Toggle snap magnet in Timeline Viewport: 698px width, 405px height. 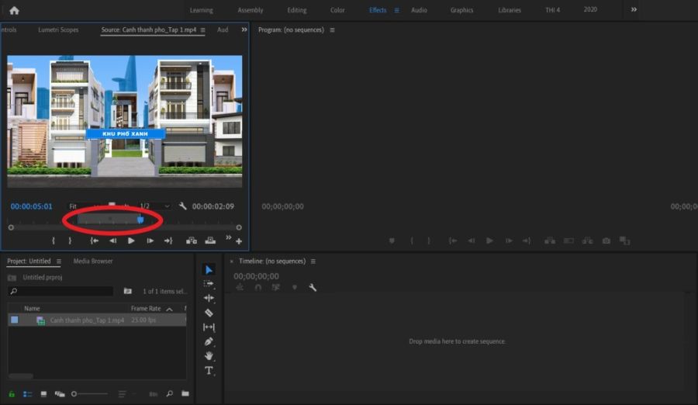pos(258,287)
